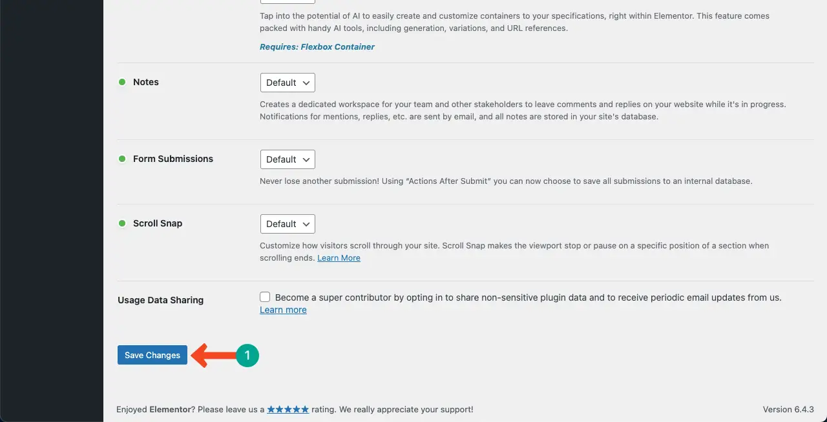Click the teal numbered step badge 1
This screenshot has height=422, width=827.
click(x=247, y=356)
